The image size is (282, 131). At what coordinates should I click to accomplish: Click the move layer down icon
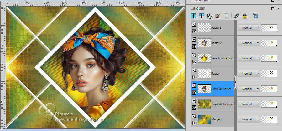[x=201, y=16]
